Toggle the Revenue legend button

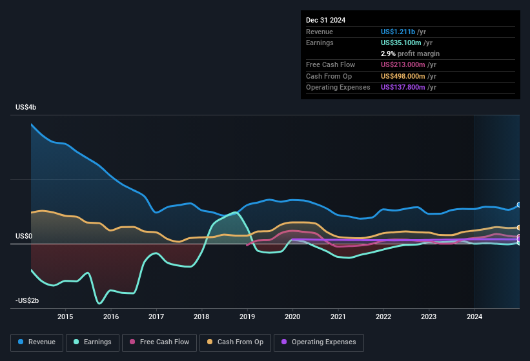coord(37,342)
